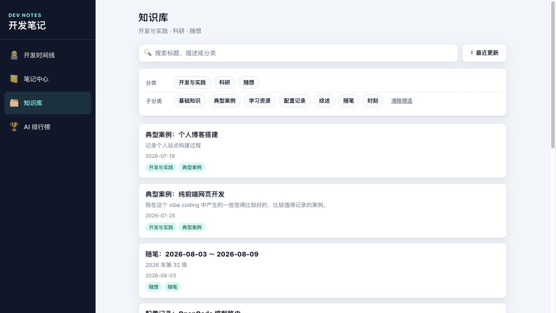This screenshot has height=313, width=556.
Task: Click the 知识库 page heading
Action: [153, 18]
